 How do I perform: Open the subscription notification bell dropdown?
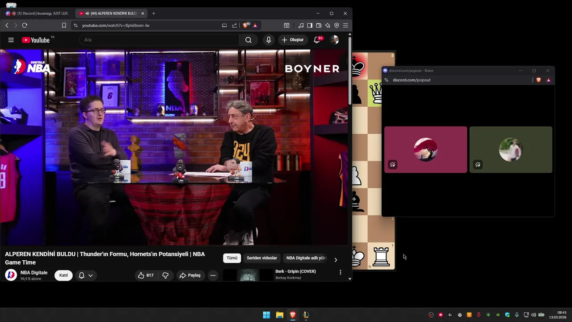[x=85, y=275]
